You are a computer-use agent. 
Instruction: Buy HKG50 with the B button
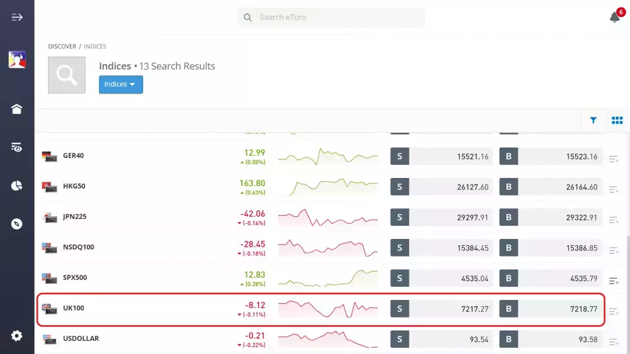coord(508,187)
